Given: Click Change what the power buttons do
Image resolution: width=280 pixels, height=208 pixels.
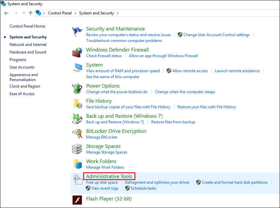Looking at the screenshot, I should click(x=117, y=92).
